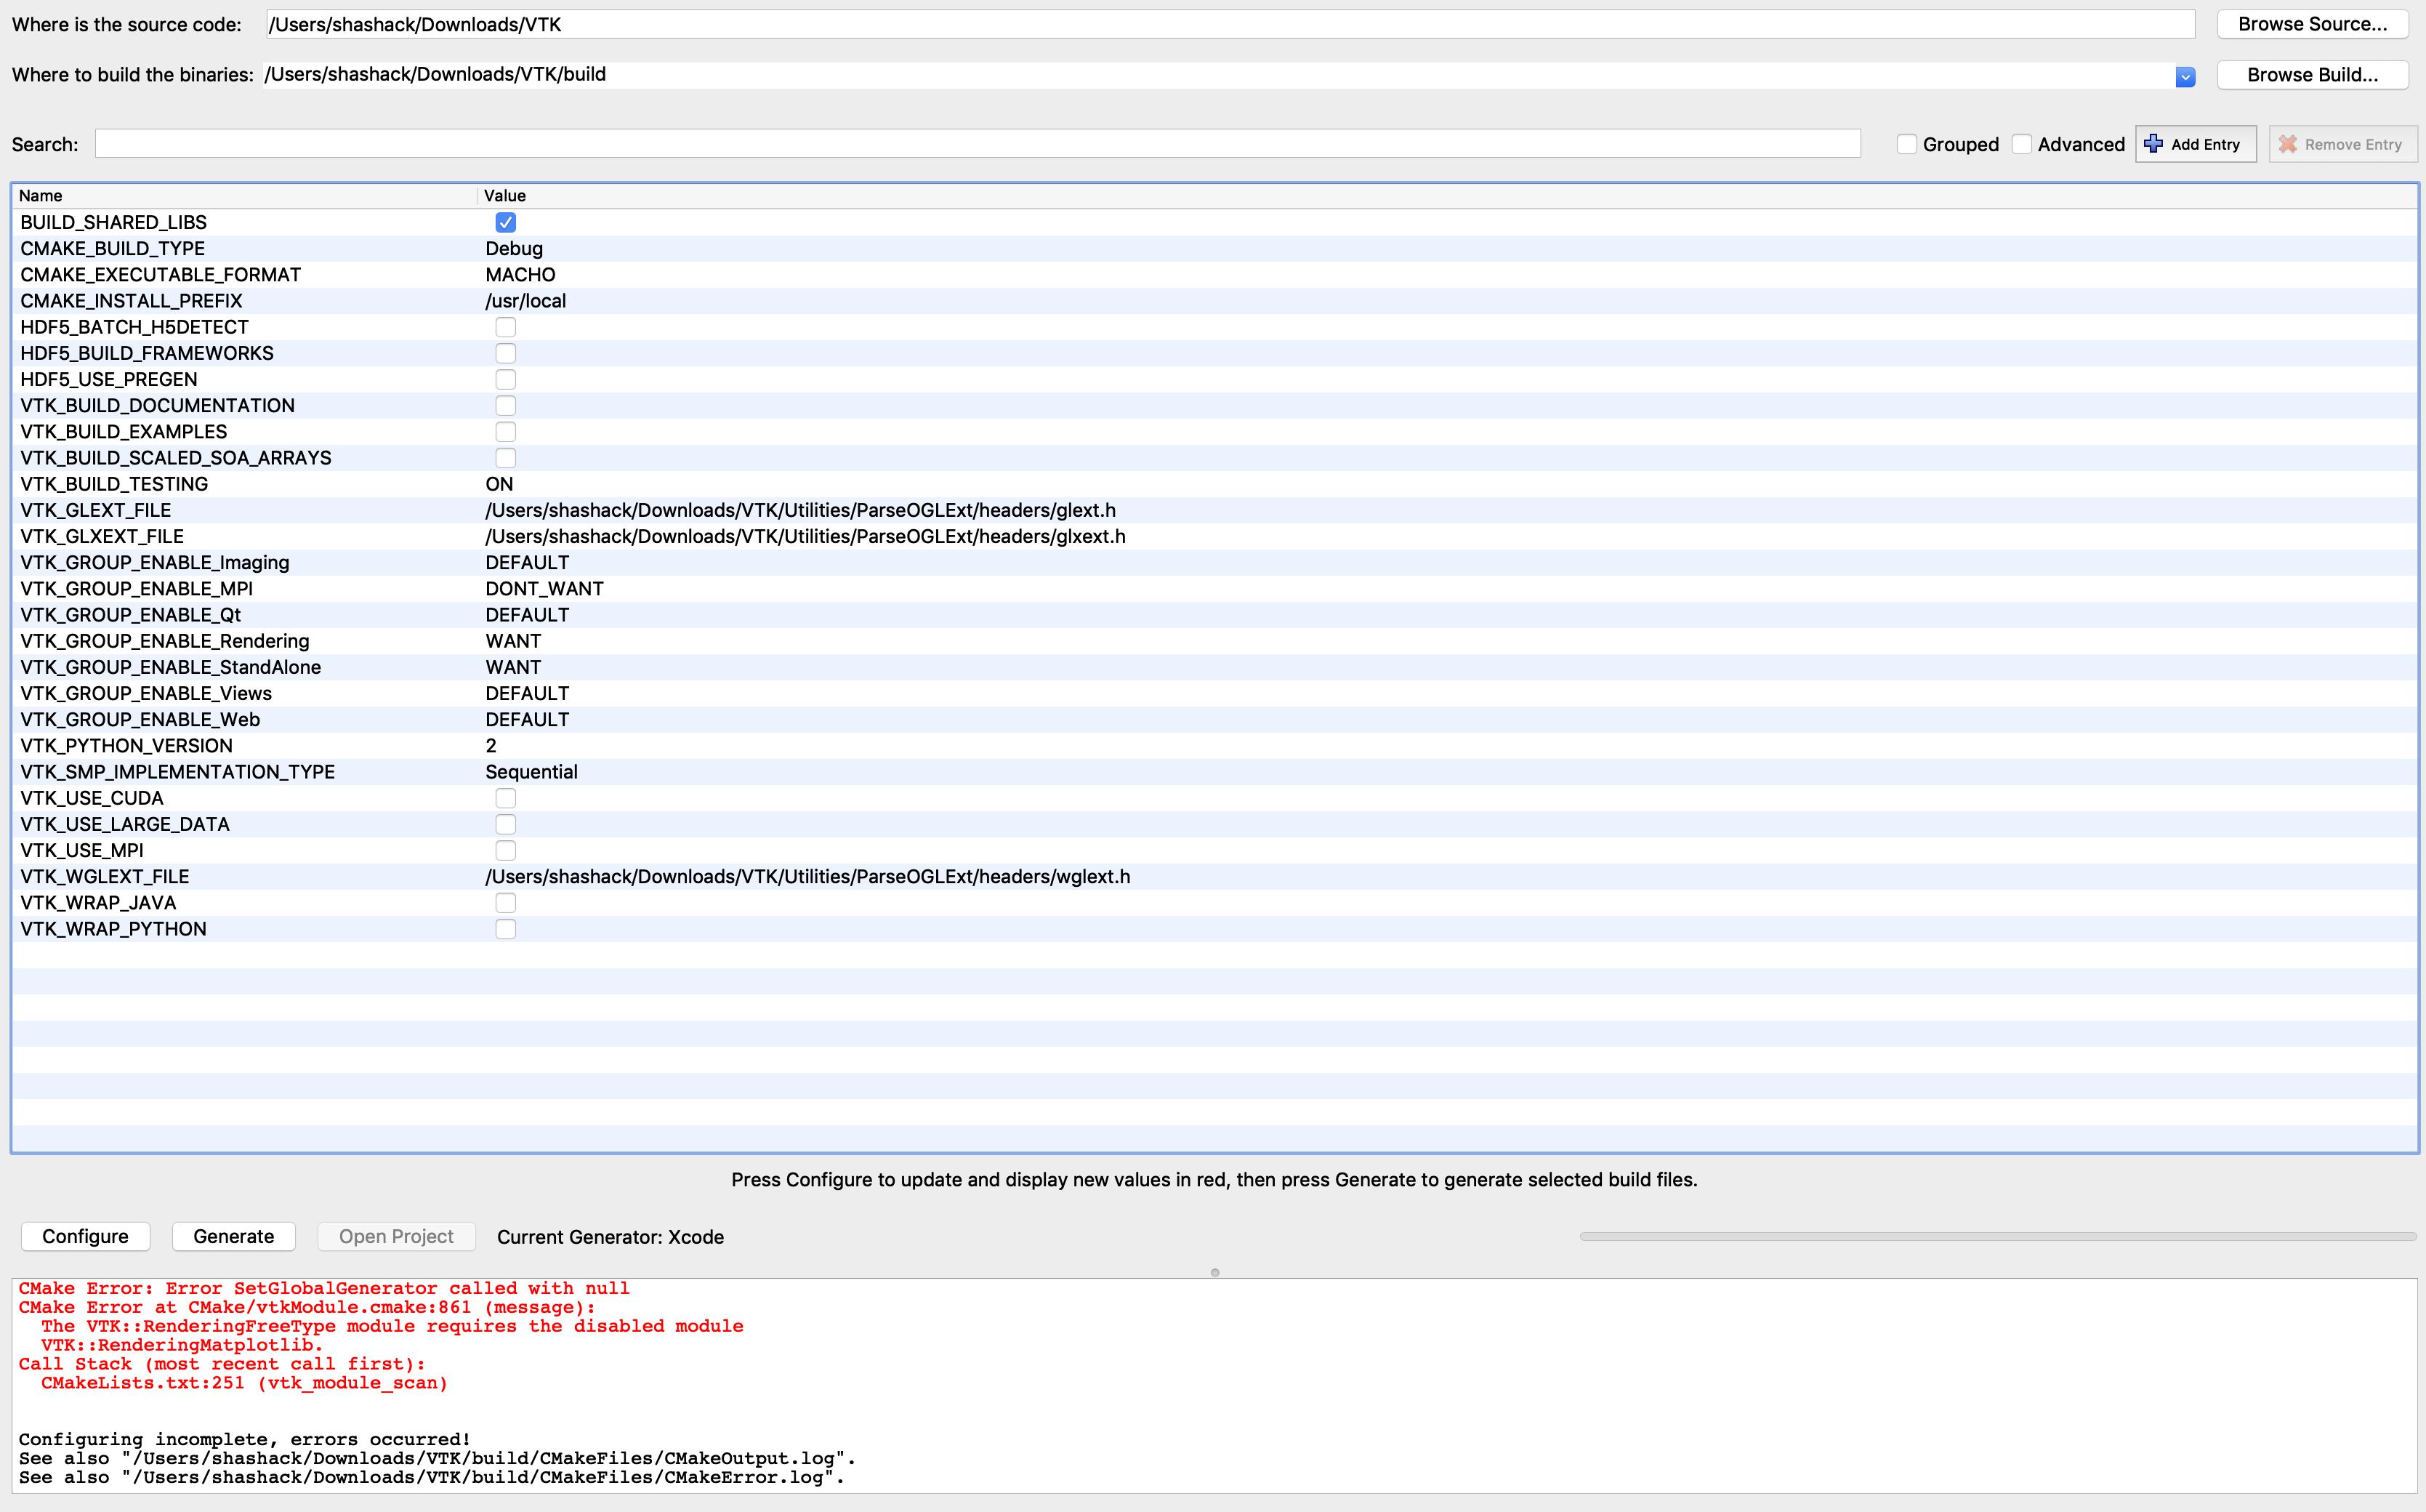Click the progress bar beside generator label
The width and height of the screenshot is (2426, 1512).
point(1996,1237)
